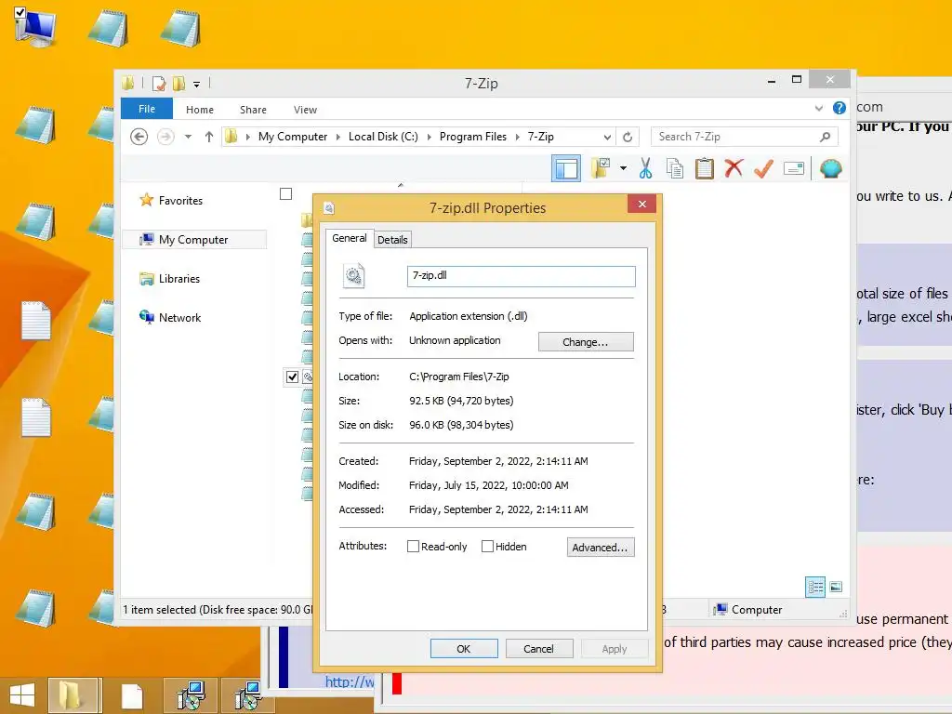Toggle the navigation pane layout button
952x714 pixels.
566,169
